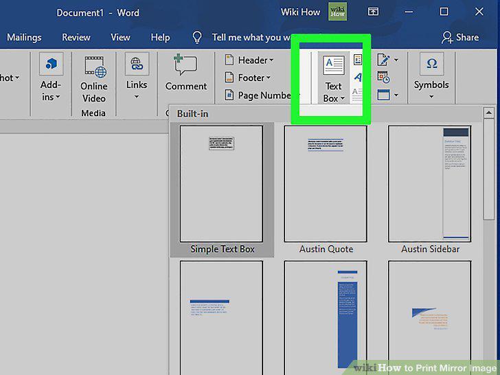Screen dimensions: 500x375
Task: Expand the Header dropdown
Action: (271, 60)
